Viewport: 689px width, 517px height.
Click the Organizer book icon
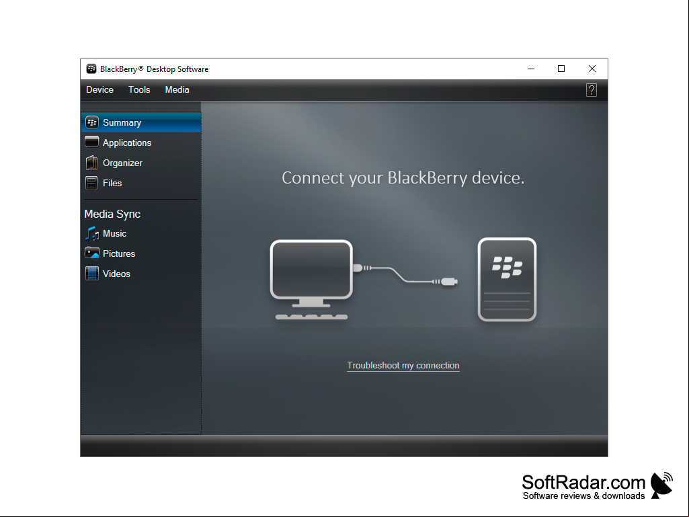tap(92, 163)
